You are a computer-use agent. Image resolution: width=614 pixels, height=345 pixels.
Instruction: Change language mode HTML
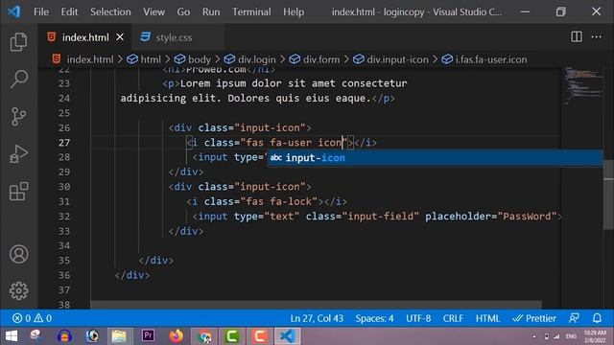487,318
